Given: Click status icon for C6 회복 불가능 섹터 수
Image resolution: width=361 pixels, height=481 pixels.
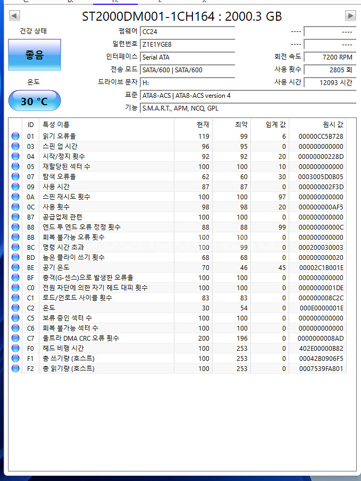Looking at the screenshot, I should coord(15,328).
